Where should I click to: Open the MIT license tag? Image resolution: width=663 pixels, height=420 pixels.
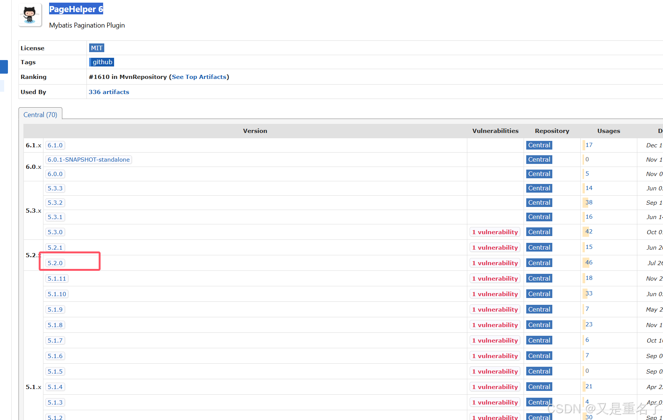coord(97,48)
